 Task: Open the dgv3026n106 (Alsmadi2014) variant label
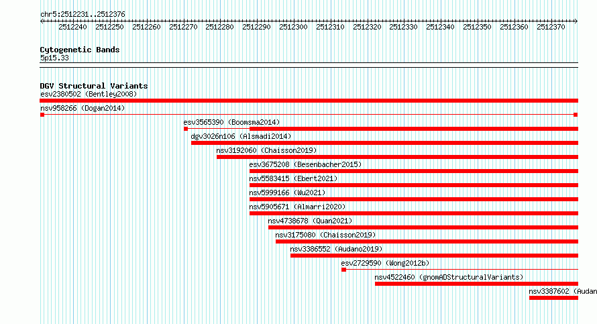click(241, 136)
